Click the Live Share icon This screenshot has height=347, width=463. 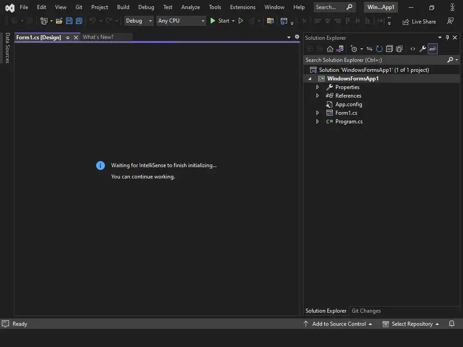[x=406, y=22]
